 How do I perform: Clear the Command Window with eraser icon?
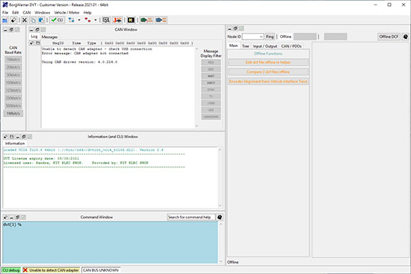tap(5, 217)
